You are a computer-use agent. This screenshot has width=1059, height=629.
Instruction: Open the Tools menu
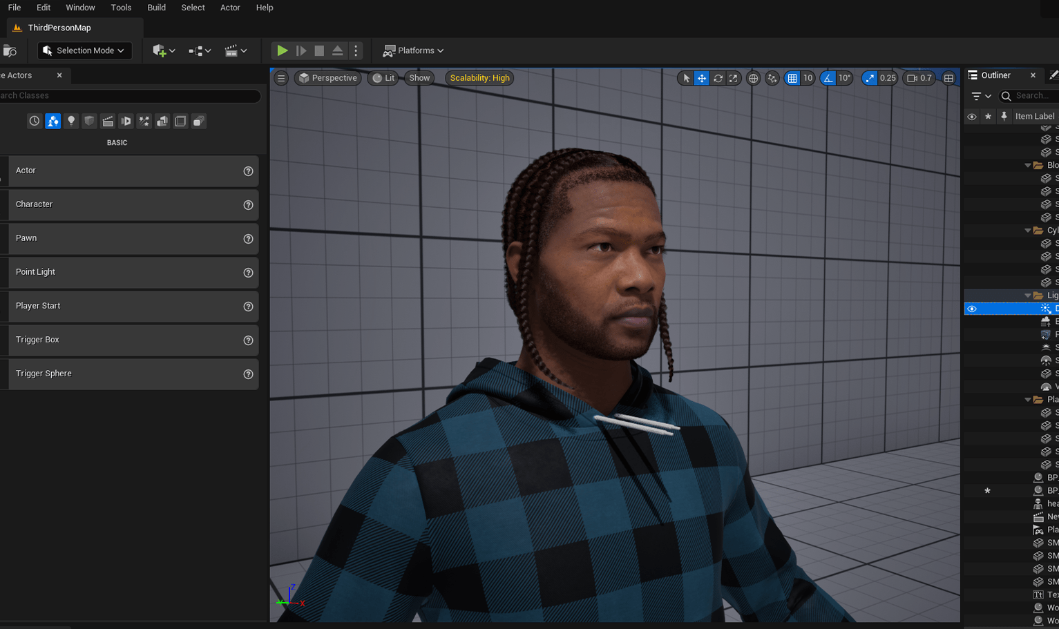pos(121,8)
